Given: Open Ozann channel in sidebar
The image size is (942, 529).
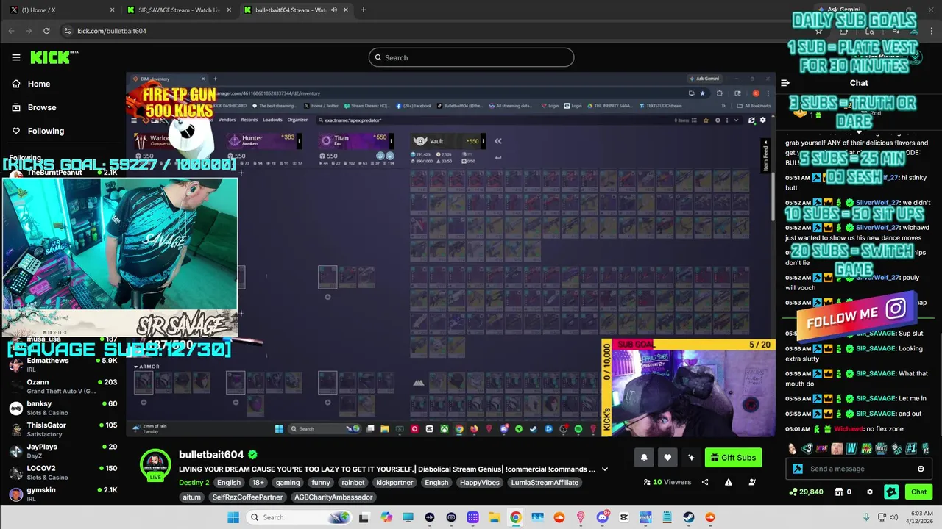Looking at the screenshot, I should coord(63,386).
